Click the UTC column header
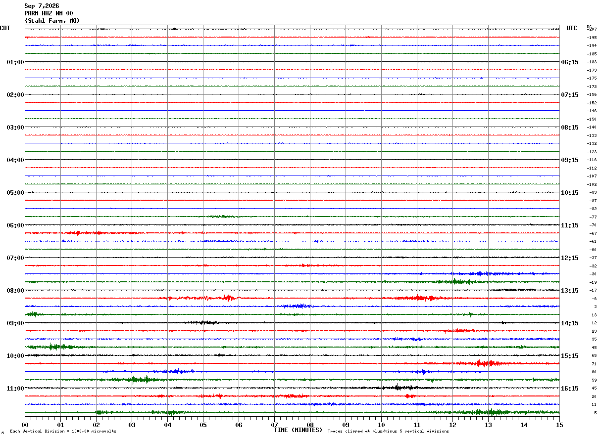 coord(572,28)
